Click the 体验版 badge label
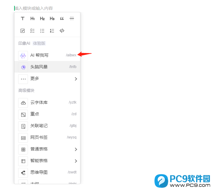The width and height of the screenshot is (213, 190). click(39, 44)
